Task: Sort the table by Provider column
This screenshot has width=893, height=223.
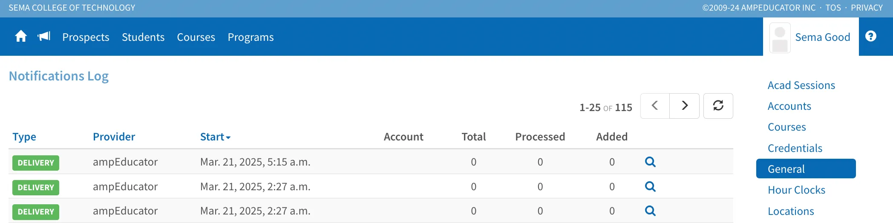Action: coord(114,137)
